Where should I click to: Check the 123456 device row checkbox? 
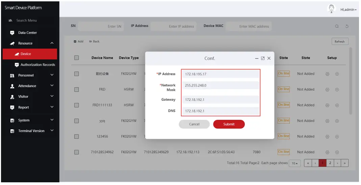76,136
